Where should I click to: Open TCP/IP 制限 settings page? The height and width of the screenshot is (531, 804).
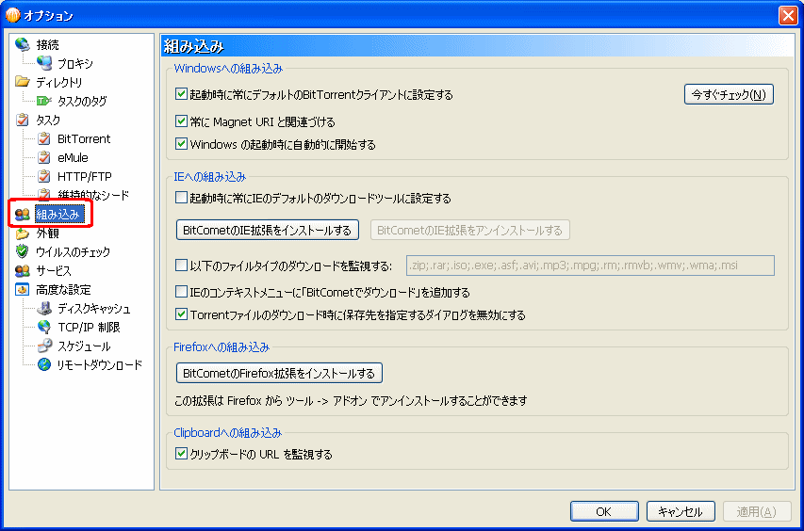(x=89, y=328)
